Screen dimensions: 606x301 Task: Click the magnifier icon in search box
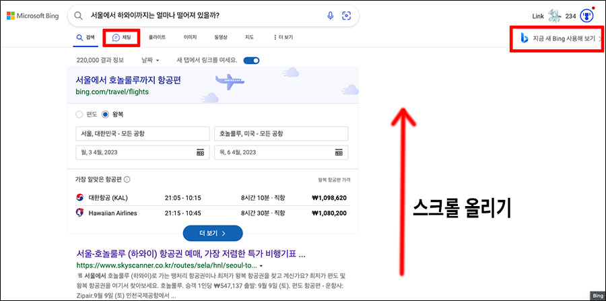(79, 15)
